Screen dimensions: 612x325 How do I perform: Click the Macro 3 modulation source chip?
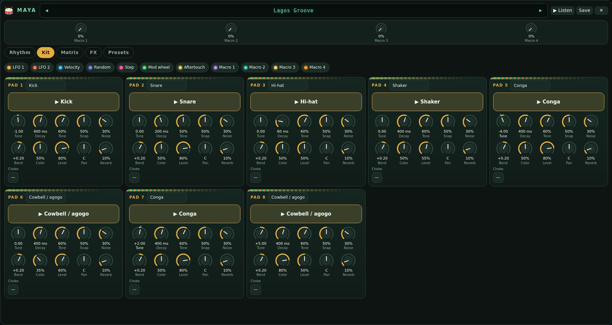tap(285, 67)
